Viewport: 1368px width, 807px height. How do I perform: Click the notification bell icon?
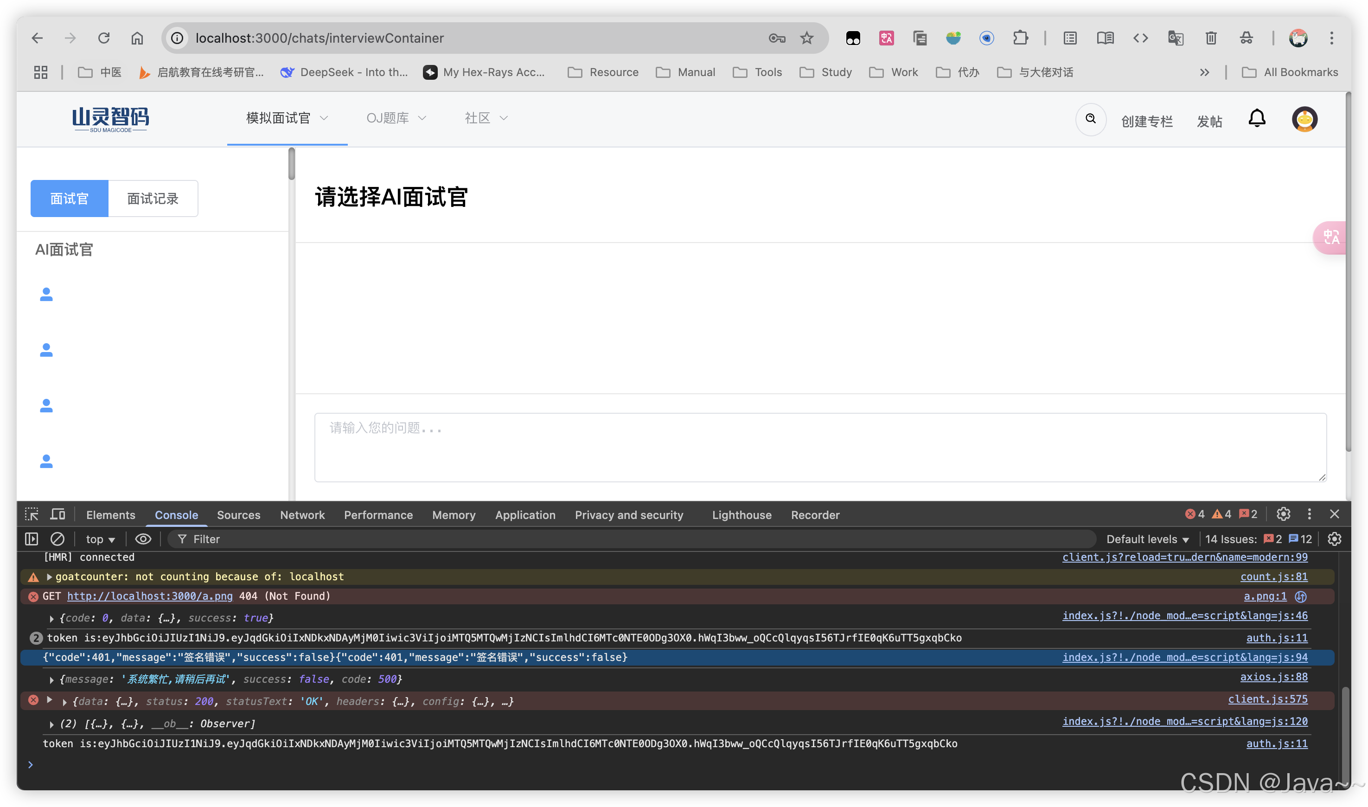tap(1257, 119)
